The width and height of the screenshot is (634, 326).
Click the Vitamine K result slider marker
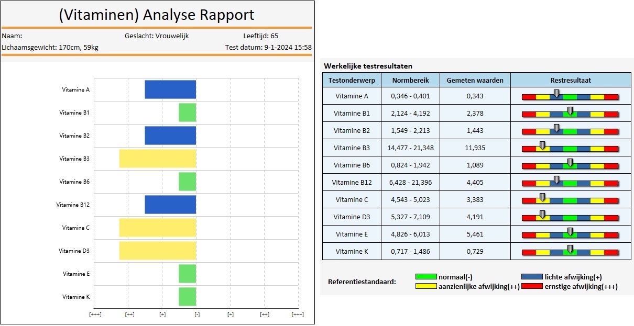point(570,249)
